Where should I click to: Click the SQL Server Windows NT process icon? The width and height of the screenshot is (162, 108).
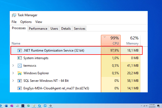pyautogui.click(x=19, y=80)
